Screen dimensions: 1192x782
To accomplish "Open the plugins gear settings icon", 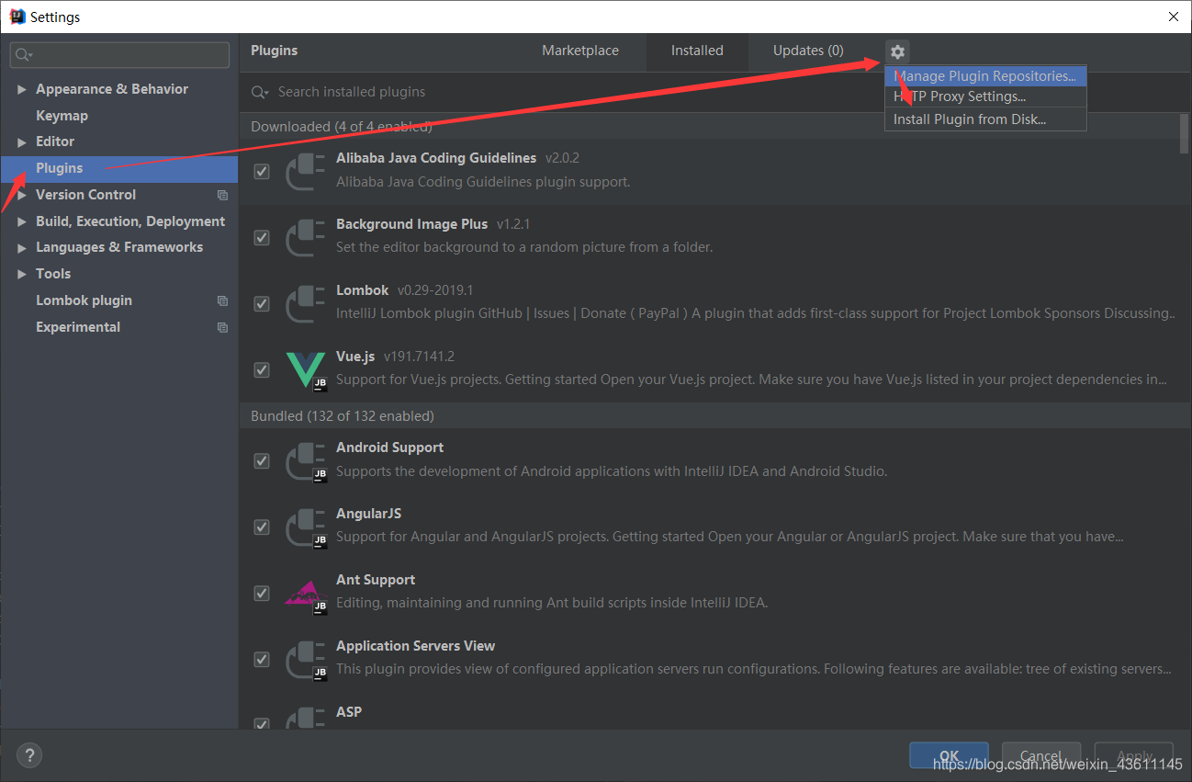I will tap(897, 51).
